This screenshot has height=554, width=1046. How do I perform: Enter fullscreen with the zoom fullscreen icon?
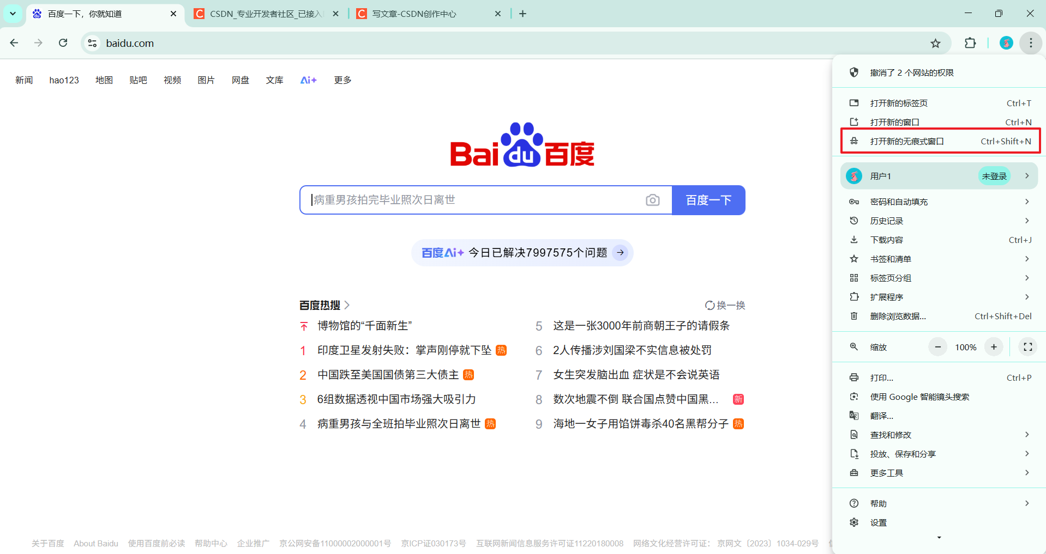click(1027, 347)
